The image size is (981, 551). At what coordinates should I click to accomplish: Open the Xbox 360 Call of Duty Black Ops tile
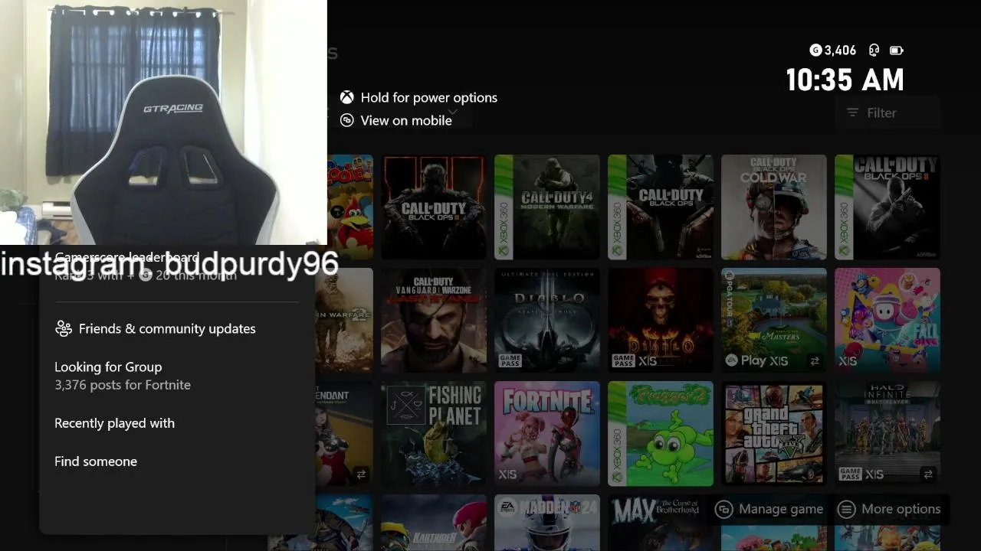pos(661,207)
